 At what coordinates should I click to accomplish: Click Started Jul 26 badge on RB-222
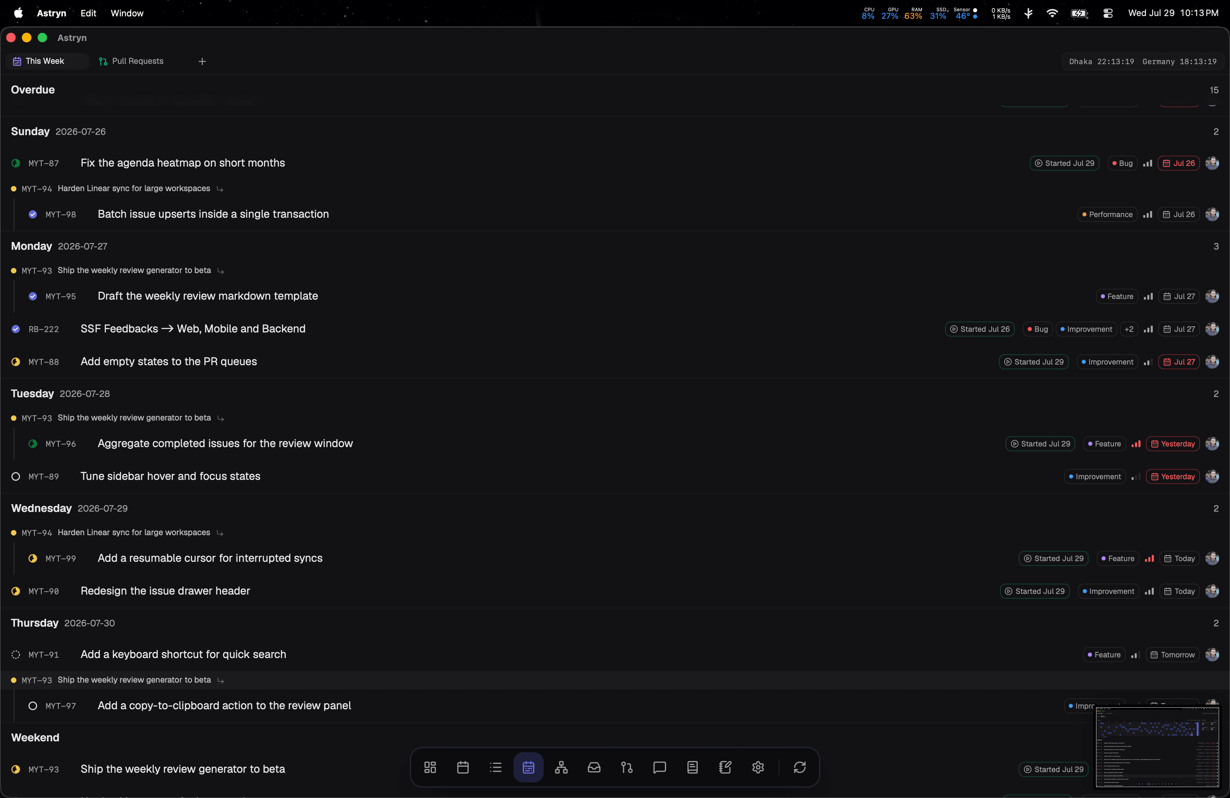[980, 329]
